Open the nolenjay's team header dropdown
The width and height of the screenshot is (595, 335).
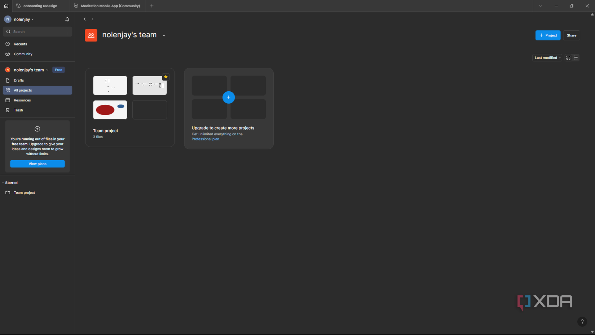point(164,35)
